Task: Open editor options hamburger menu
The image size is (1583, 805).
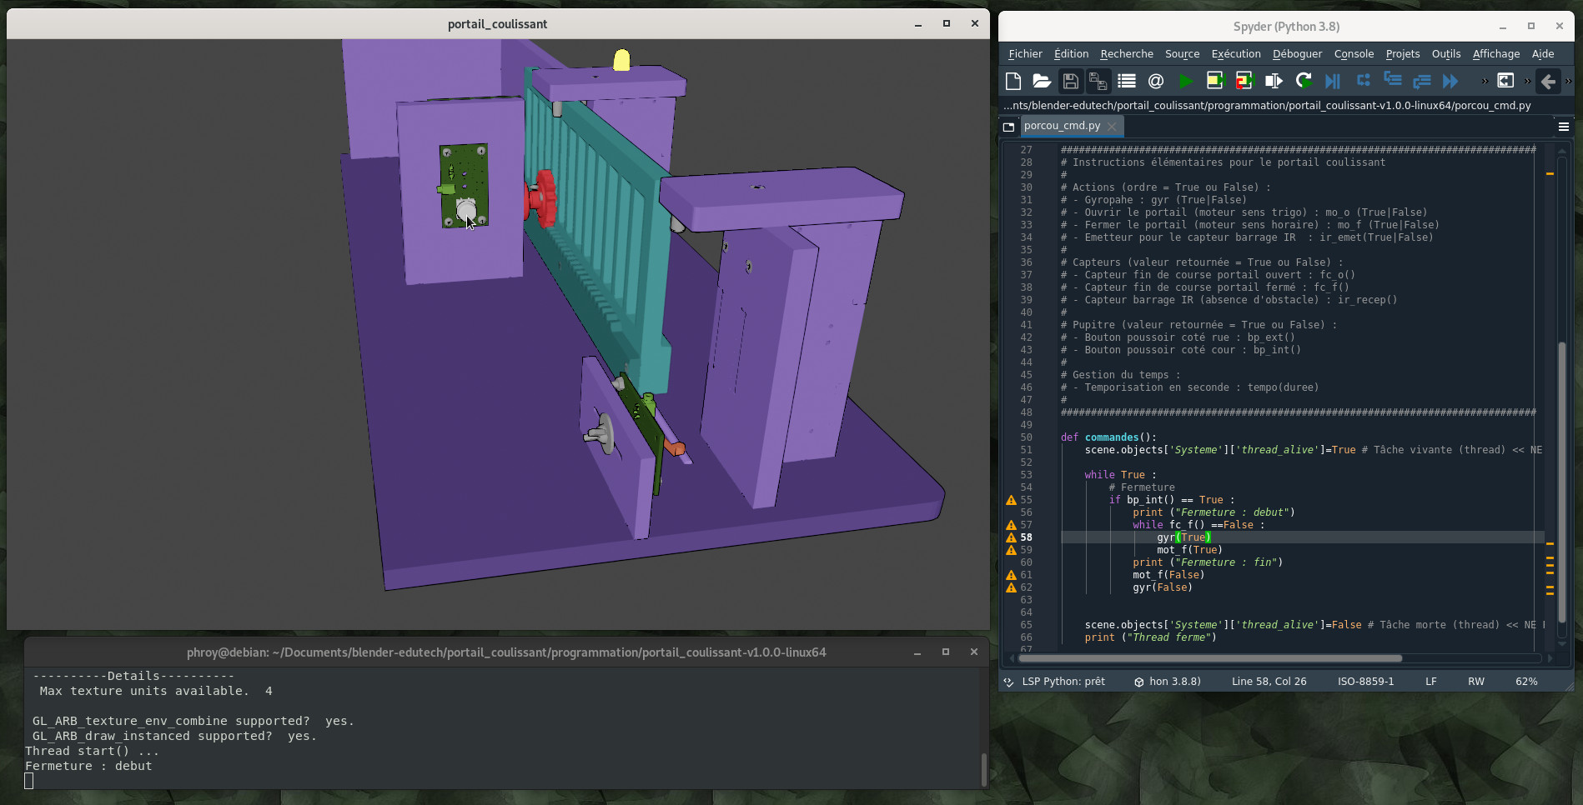Action: click(1564, 127)
